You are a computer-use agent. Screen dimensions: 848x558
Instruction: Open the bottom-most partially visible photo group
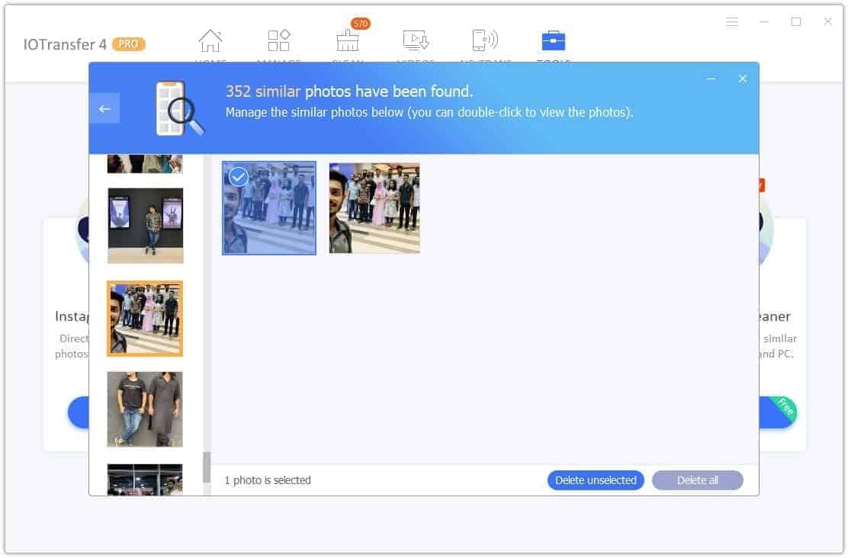[145, 480]
